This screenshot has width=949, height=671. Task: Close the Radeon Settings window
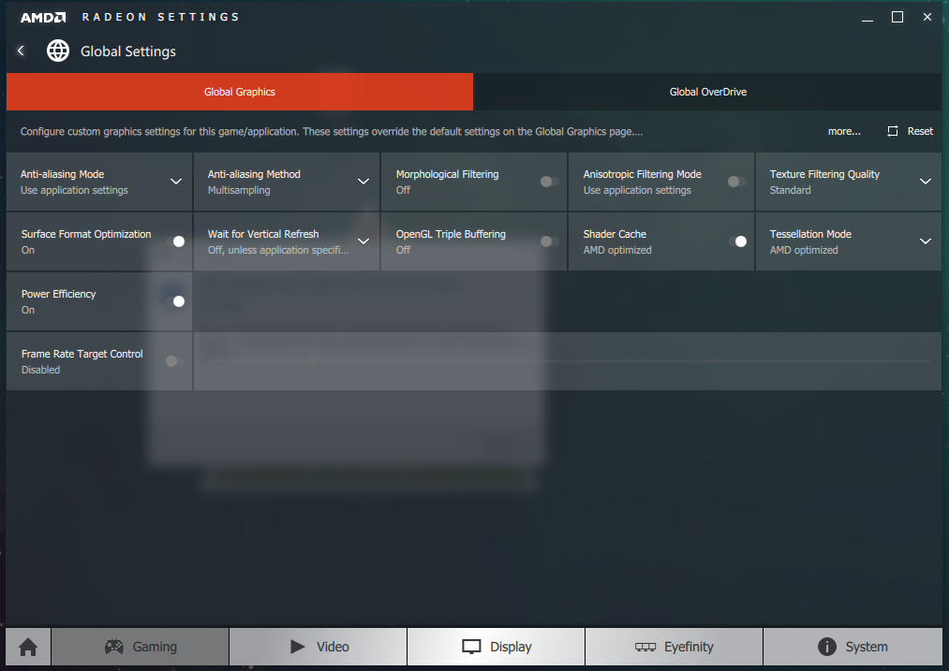pyautogui.click(x=927, y=17)
